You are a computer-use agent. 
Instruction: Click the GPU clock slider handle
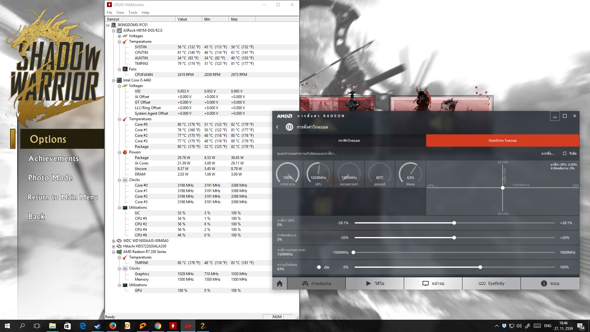[454, 223]
